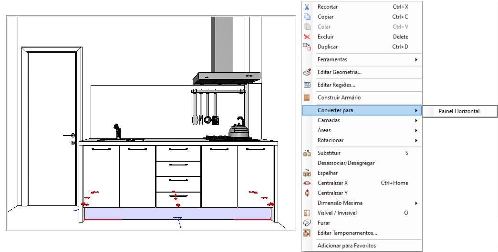
Task: Expand the Ferramentas submenu arrow
Action: click(x=416, y=59)
